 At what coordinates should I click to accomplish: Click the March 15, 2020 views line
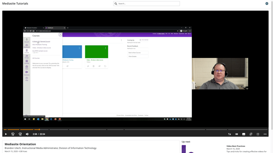16,152
